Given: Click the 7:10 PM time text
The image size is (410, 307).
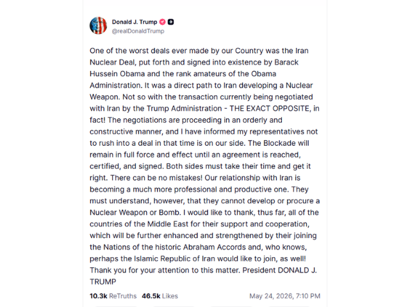Looking at the screenshot, I should tap(308, 296).
